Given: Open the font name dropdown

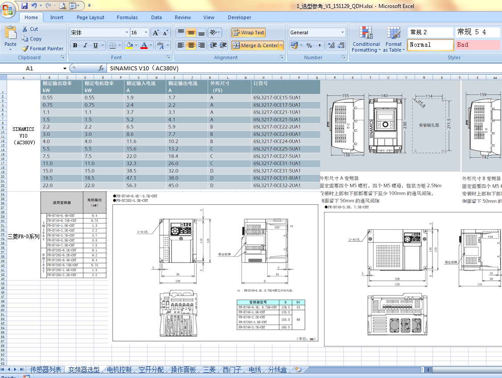Looking at the screenshot, I should pos(127,33).
